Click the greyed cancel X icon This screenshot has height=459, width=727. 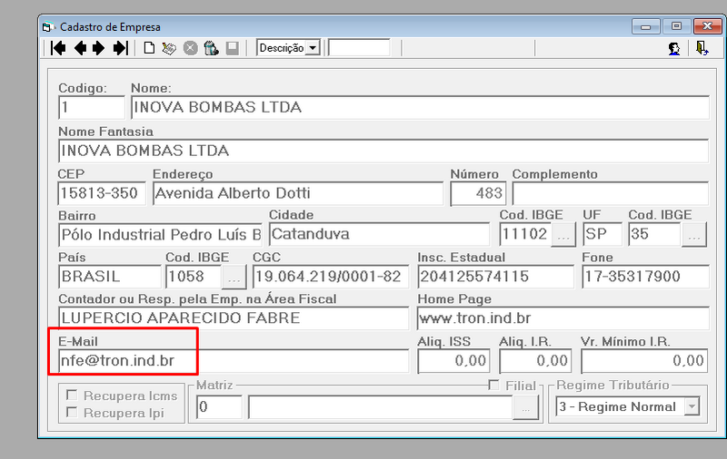point(190,48)
